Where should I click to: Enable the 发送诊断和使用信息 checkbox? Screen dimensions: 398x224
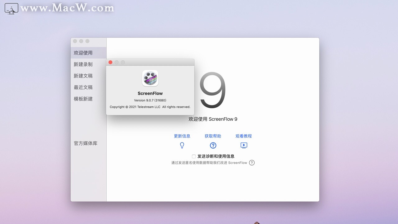click(194, 156)
